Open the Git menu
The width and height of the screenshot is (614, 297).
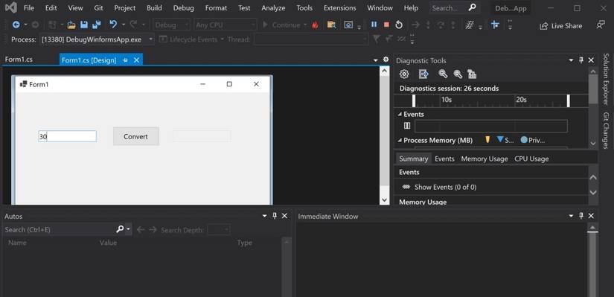click(98, 8)
